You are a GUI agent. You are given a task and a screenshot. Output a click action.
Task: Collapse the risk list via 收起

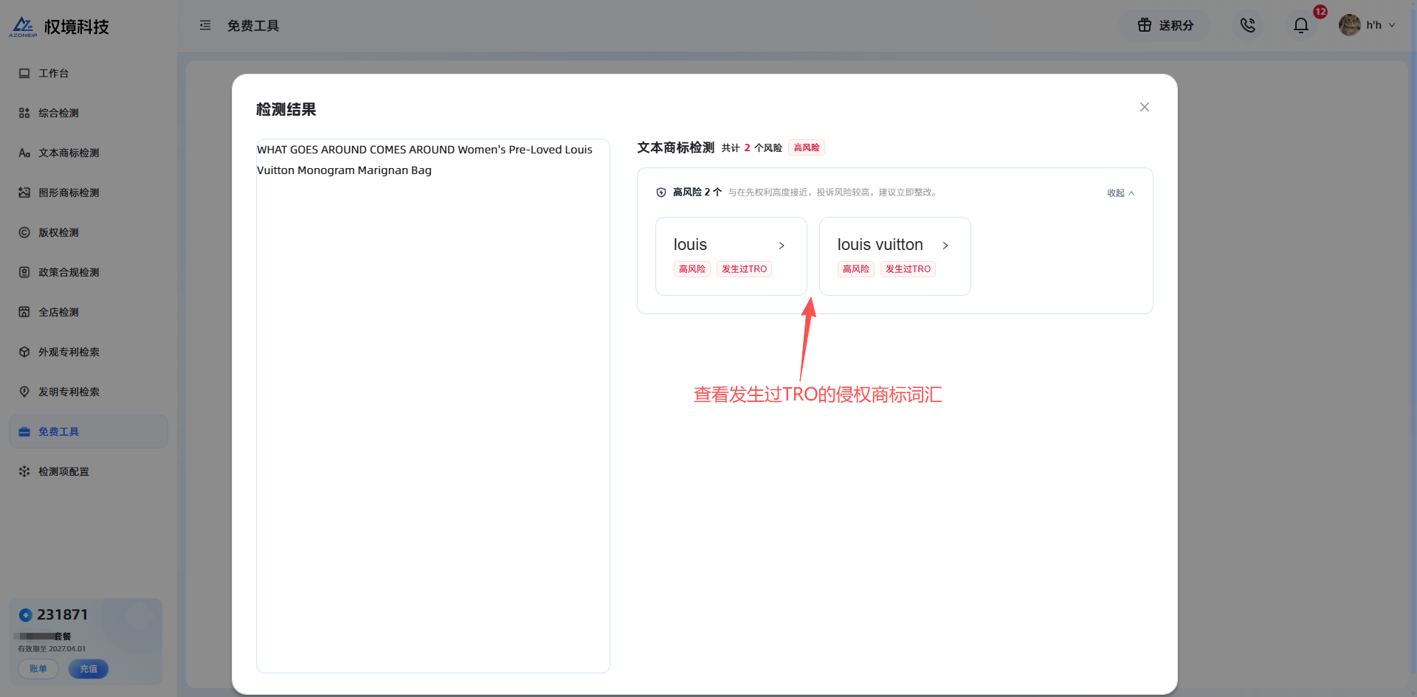coord(1120,193)
